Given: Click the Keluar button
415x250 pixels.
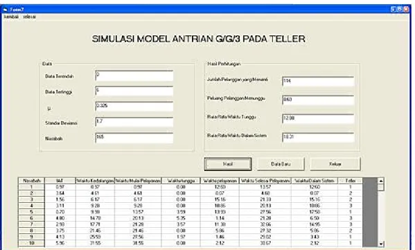Looking at the screenshot, I should (335, 164).
